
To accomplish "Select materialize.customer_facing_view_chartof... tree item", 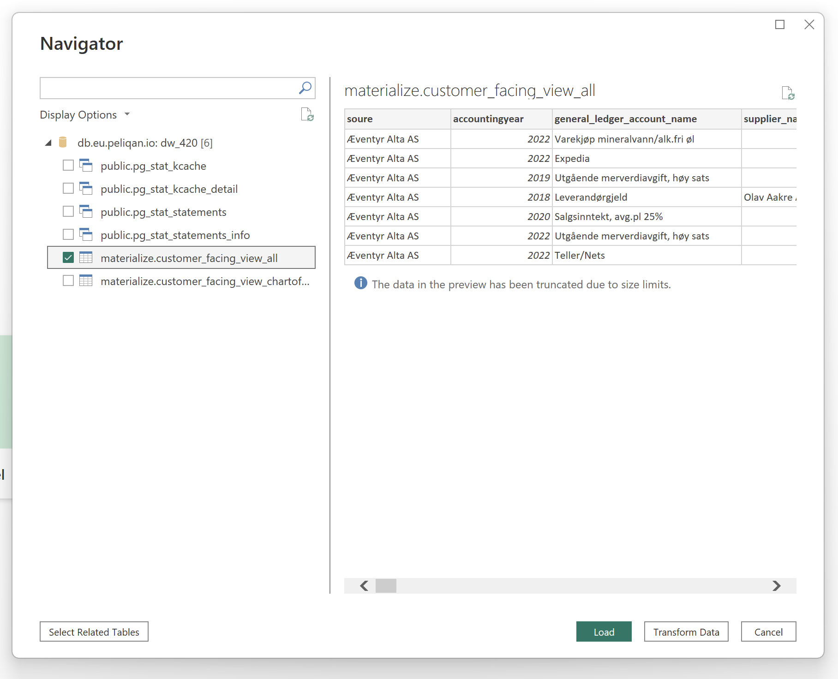I will (181, 281).
